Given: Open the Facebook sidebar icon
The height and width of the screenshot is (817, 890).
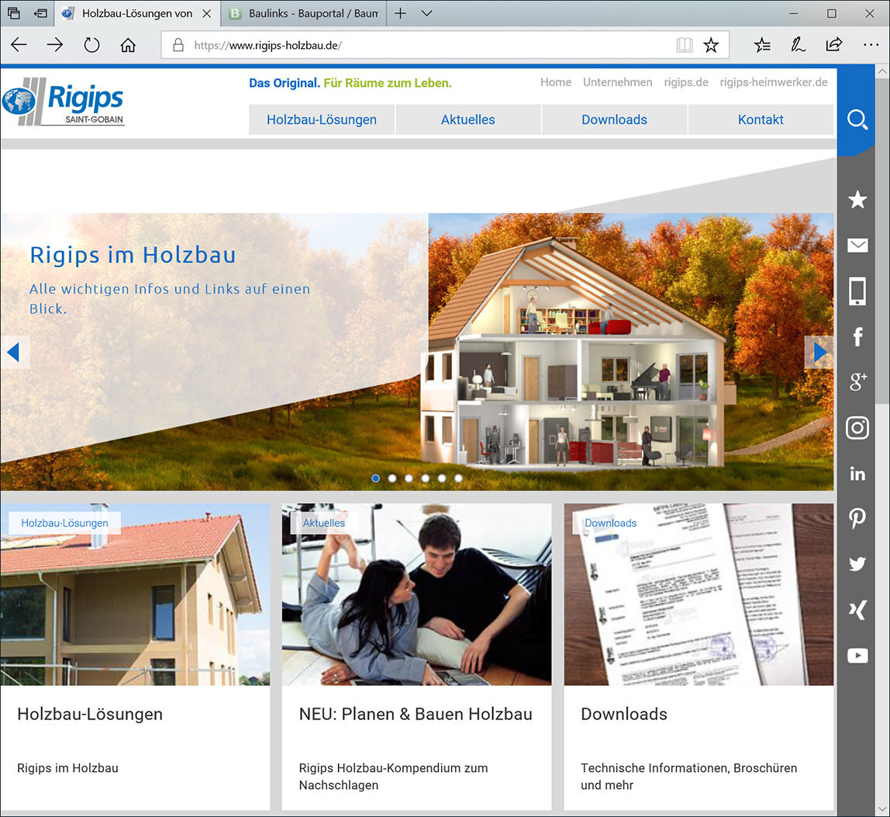Looking at the screenshot, I should click(x=857, y=337).
